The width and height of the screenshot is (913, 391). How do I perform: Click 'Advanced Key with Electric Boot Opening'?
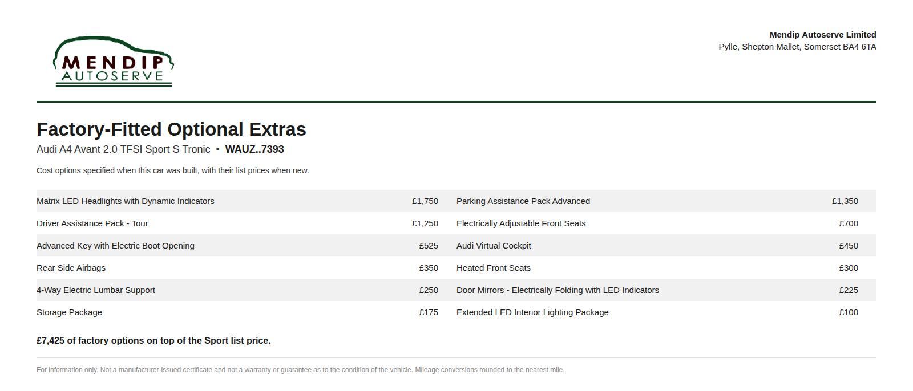(115, 246)
